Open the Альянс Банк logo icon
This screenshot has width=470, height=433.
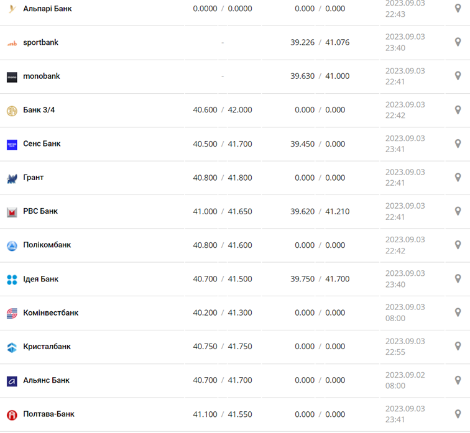pos(12,381)
